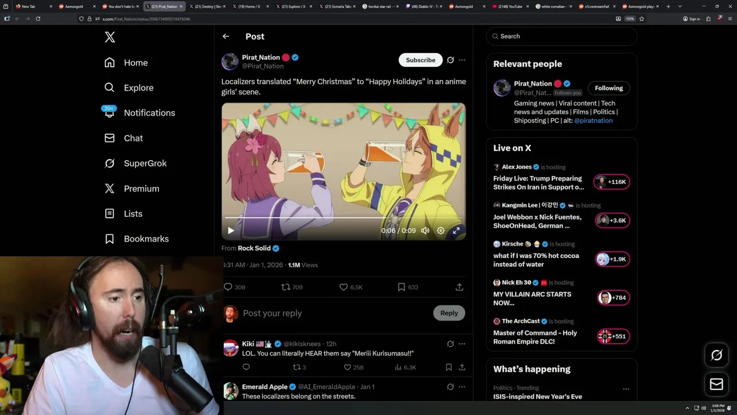
Task: Enter fullscreen on the video
Action: (456, 231)
